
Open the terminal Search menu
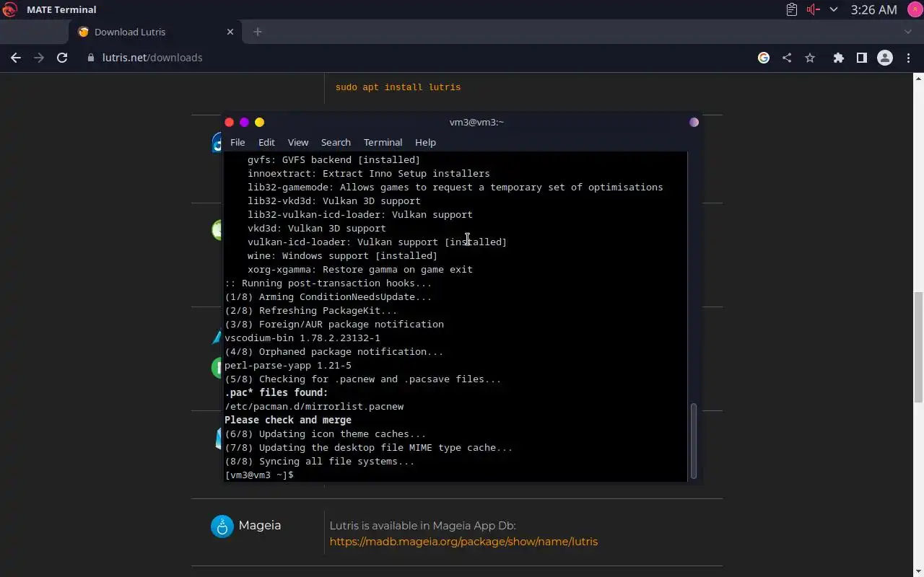(x=336, y=142)
